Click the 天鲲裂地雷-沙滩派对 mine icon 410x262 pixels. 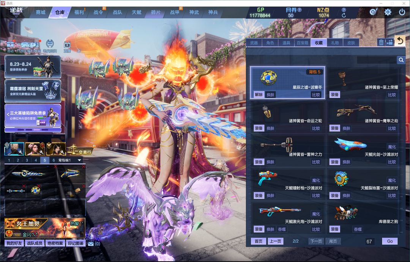point(341,179)
